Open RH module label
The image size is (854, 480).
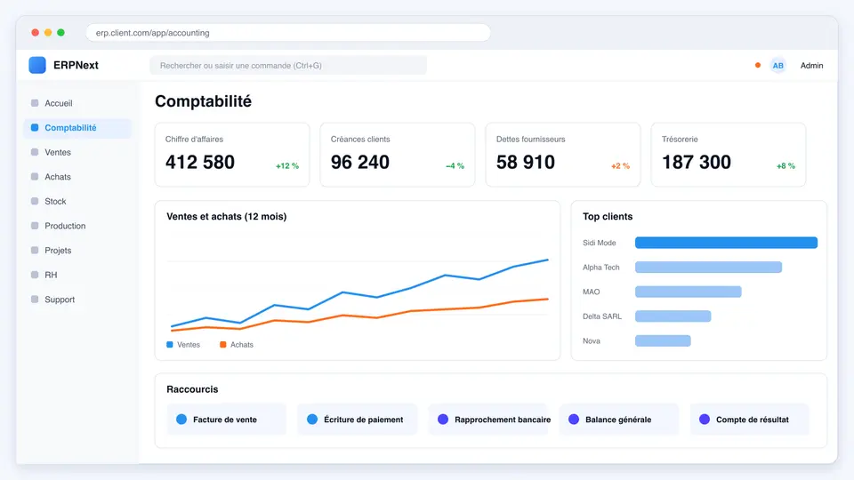pyautogui.click(x=51, y=275)
